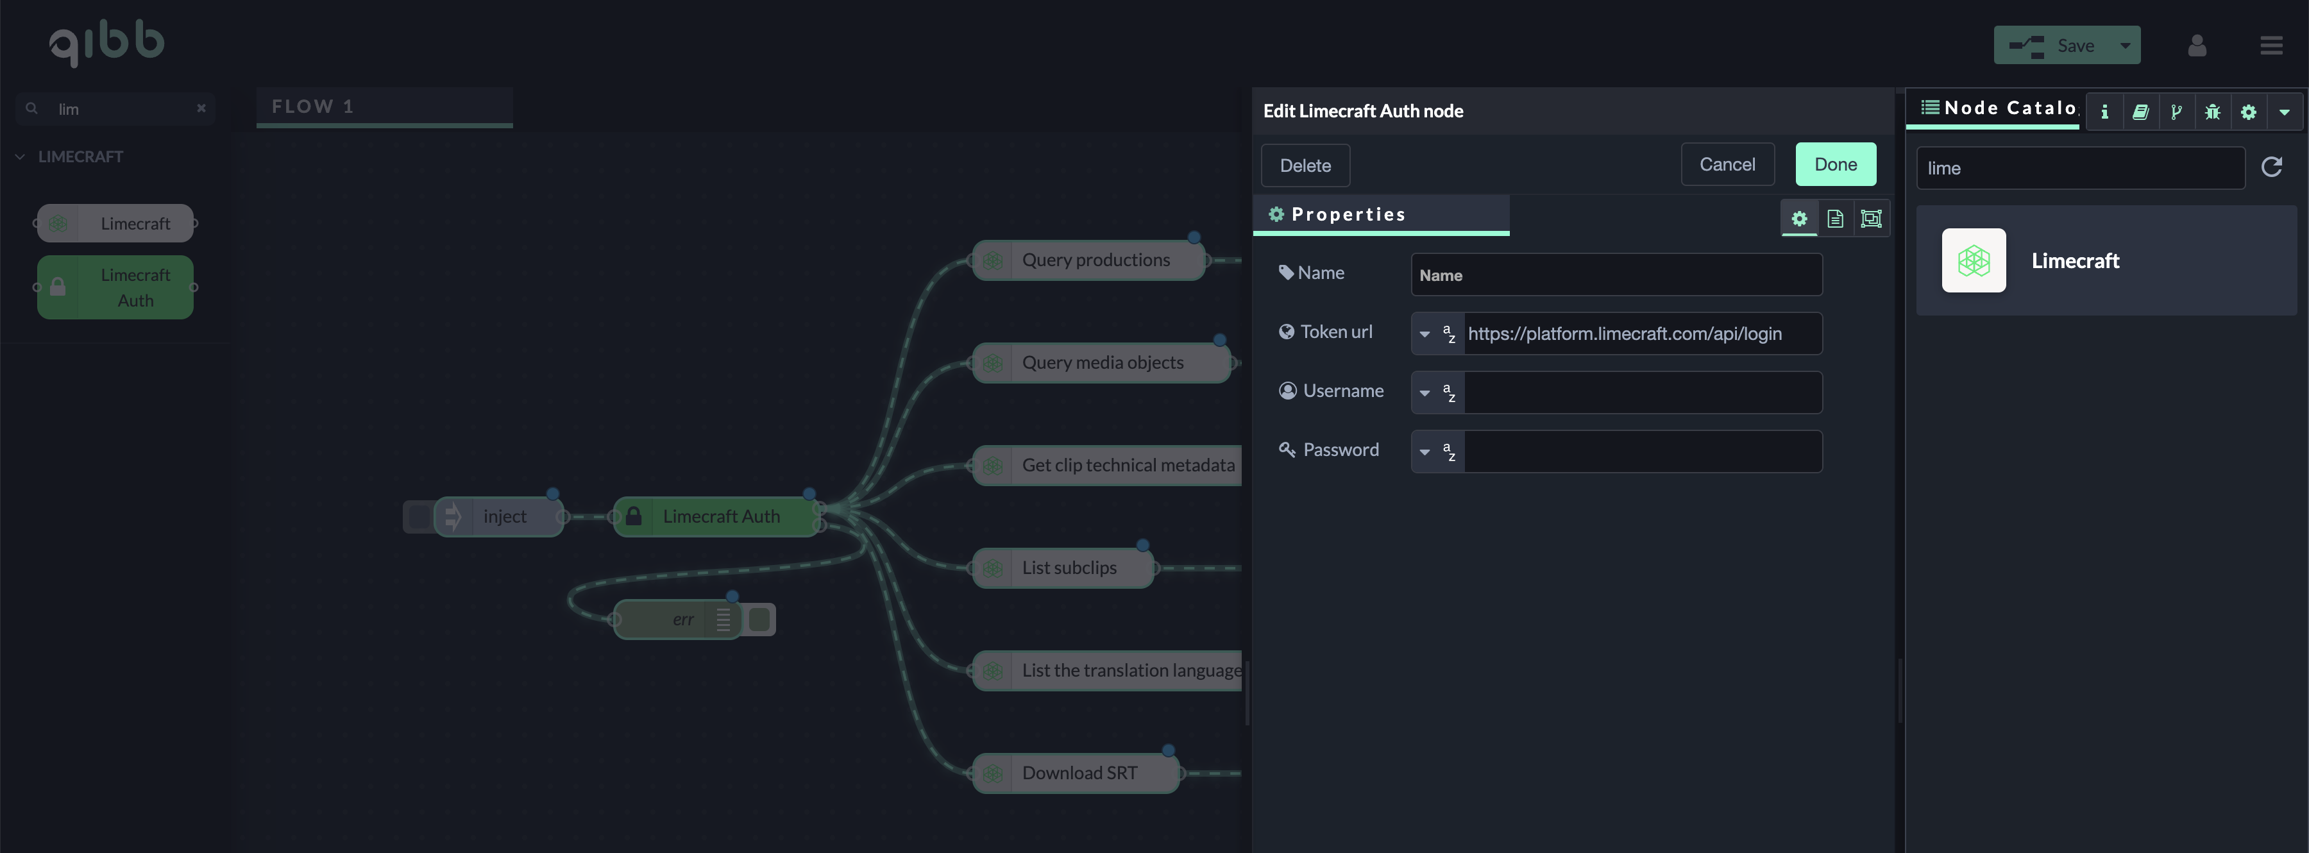Open the info sidebar tab icon
The height and width of the screenshot is (853, 2309).
2104,112
